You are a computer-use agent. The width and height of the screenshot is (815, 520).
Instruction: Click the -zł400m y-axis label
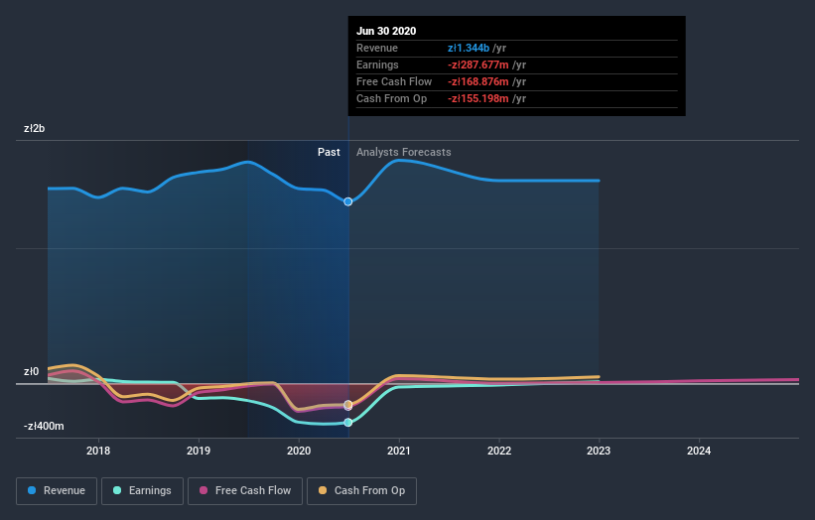tap(44, 426)
